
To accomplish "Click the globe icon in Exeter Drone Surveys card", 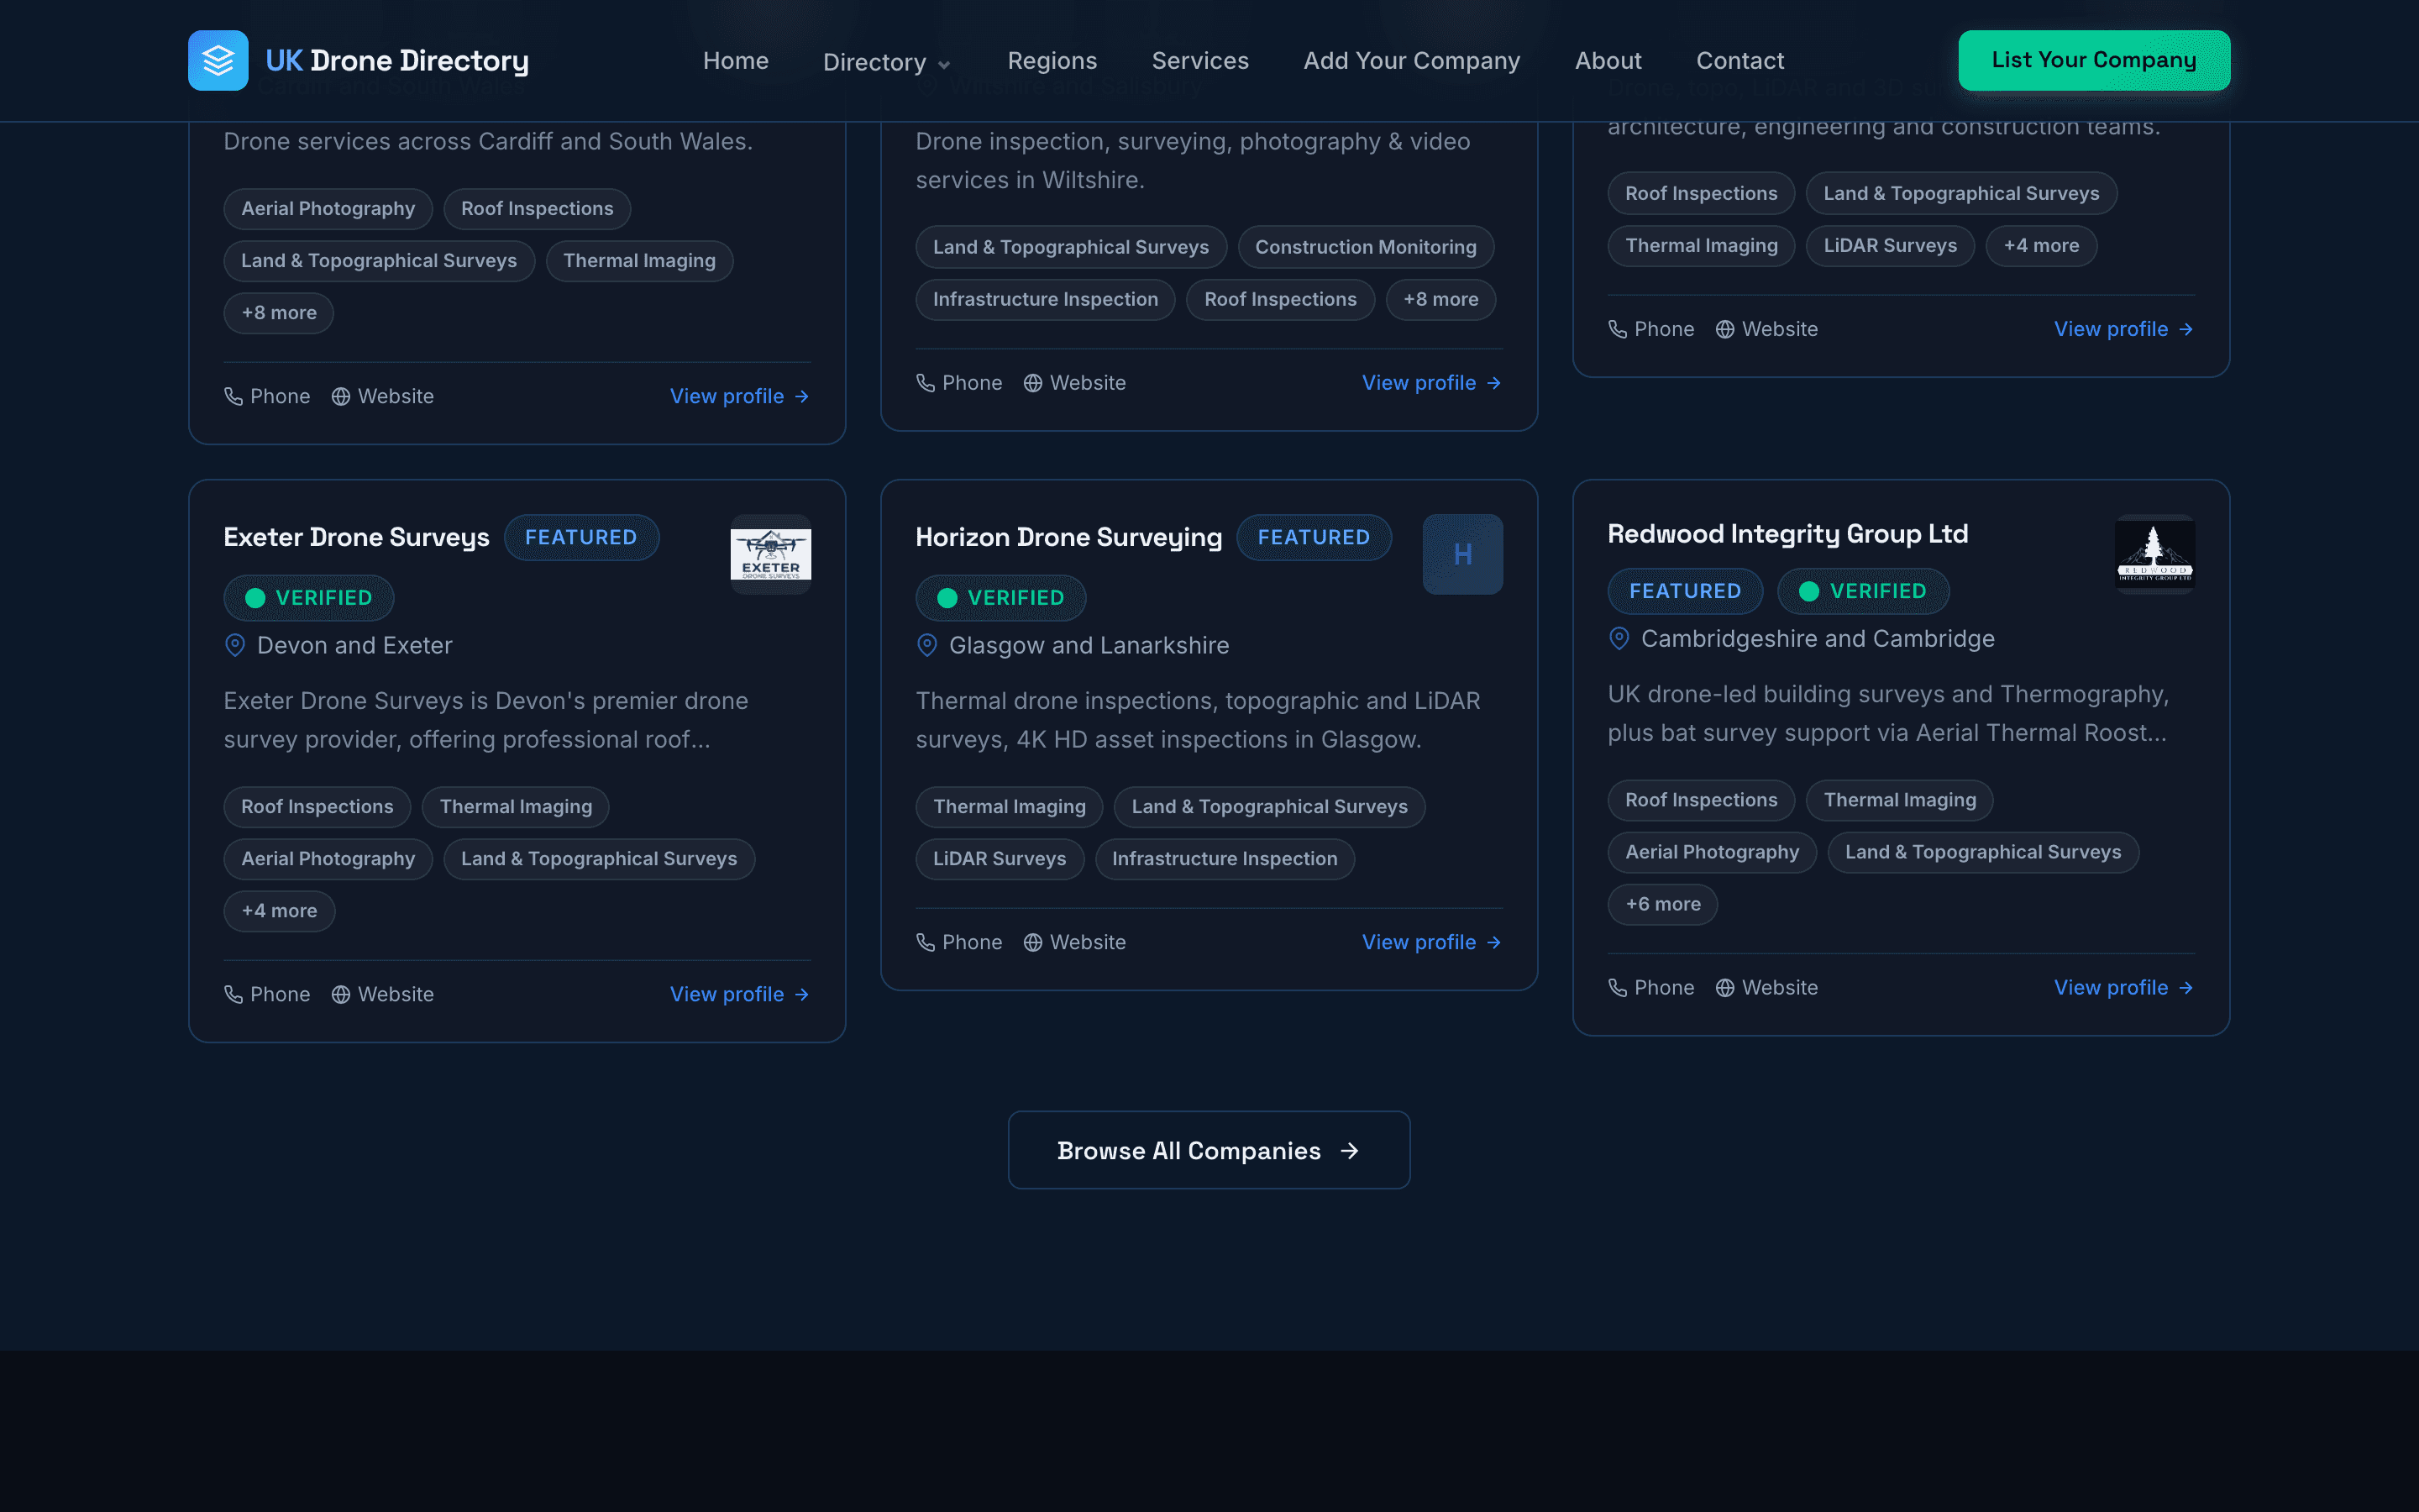I will (x=341, y=994).
